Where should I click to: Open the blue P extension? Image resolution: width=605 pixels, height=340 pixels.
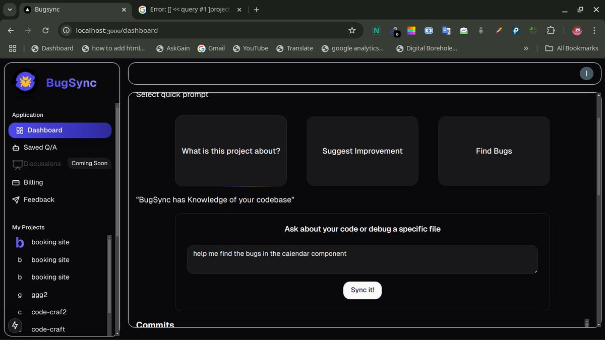tap(516, 30)
